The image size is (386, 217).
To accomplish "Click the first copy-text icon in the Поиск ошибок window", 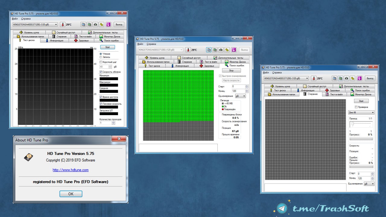I will coord(209,50).
